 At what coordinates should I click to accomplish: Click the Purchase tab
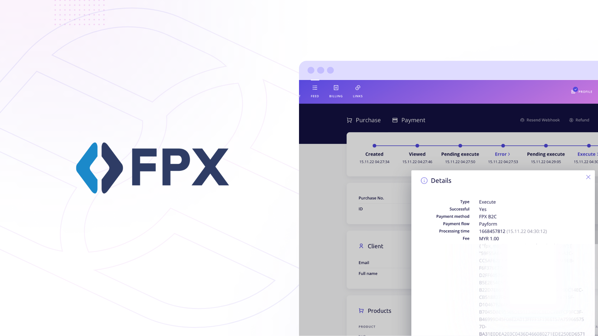coord(363,119)
